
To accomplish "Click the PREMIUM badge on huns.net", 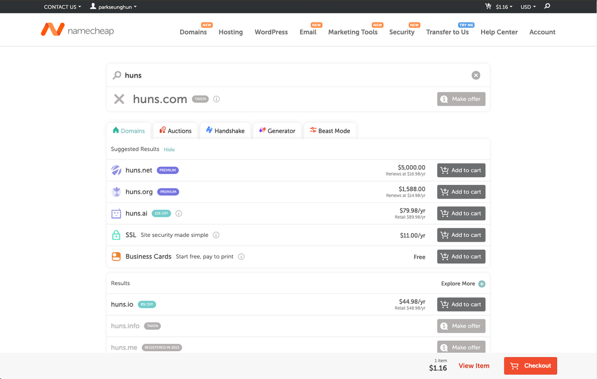I will click(168, 170).
